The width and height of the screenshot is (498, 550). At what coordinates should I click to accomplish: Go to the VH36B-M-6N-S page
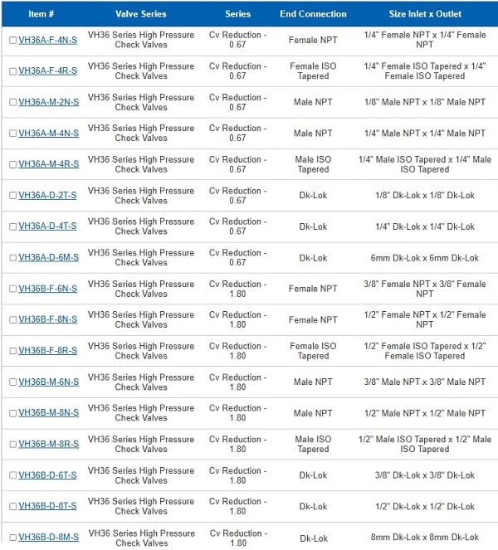tap(49, 382)
